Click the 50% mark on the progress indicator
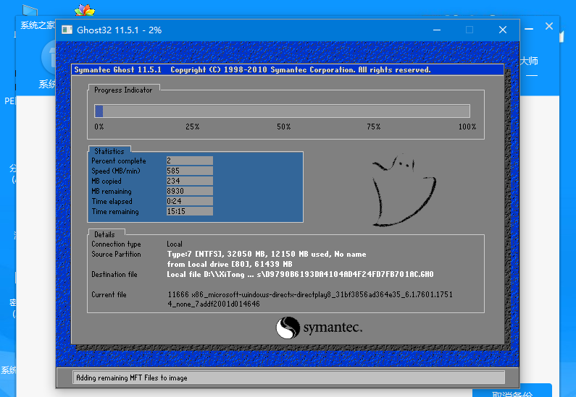 [x=283, y=127]
